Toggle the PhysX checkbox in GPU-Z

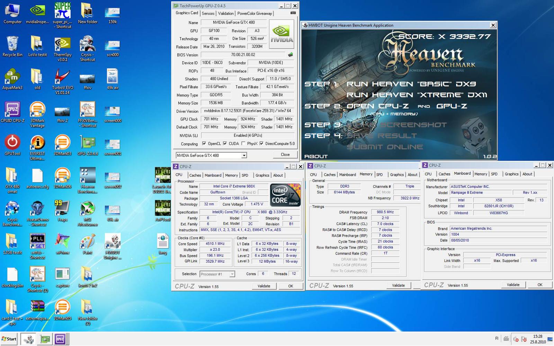click(x=243, y=144)
